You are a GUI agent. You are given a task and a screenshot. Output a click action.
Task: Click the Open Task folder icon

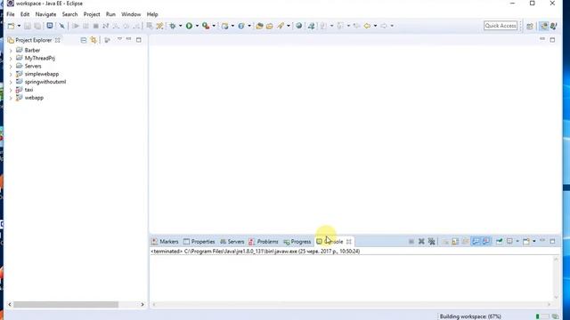pos(269,26)
